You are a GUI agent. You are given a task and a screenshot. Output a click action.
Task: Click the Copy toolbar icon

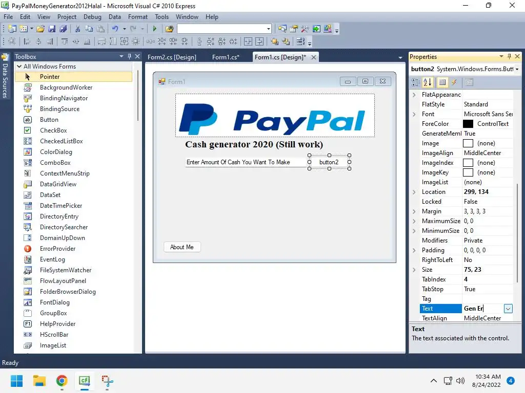89,29
